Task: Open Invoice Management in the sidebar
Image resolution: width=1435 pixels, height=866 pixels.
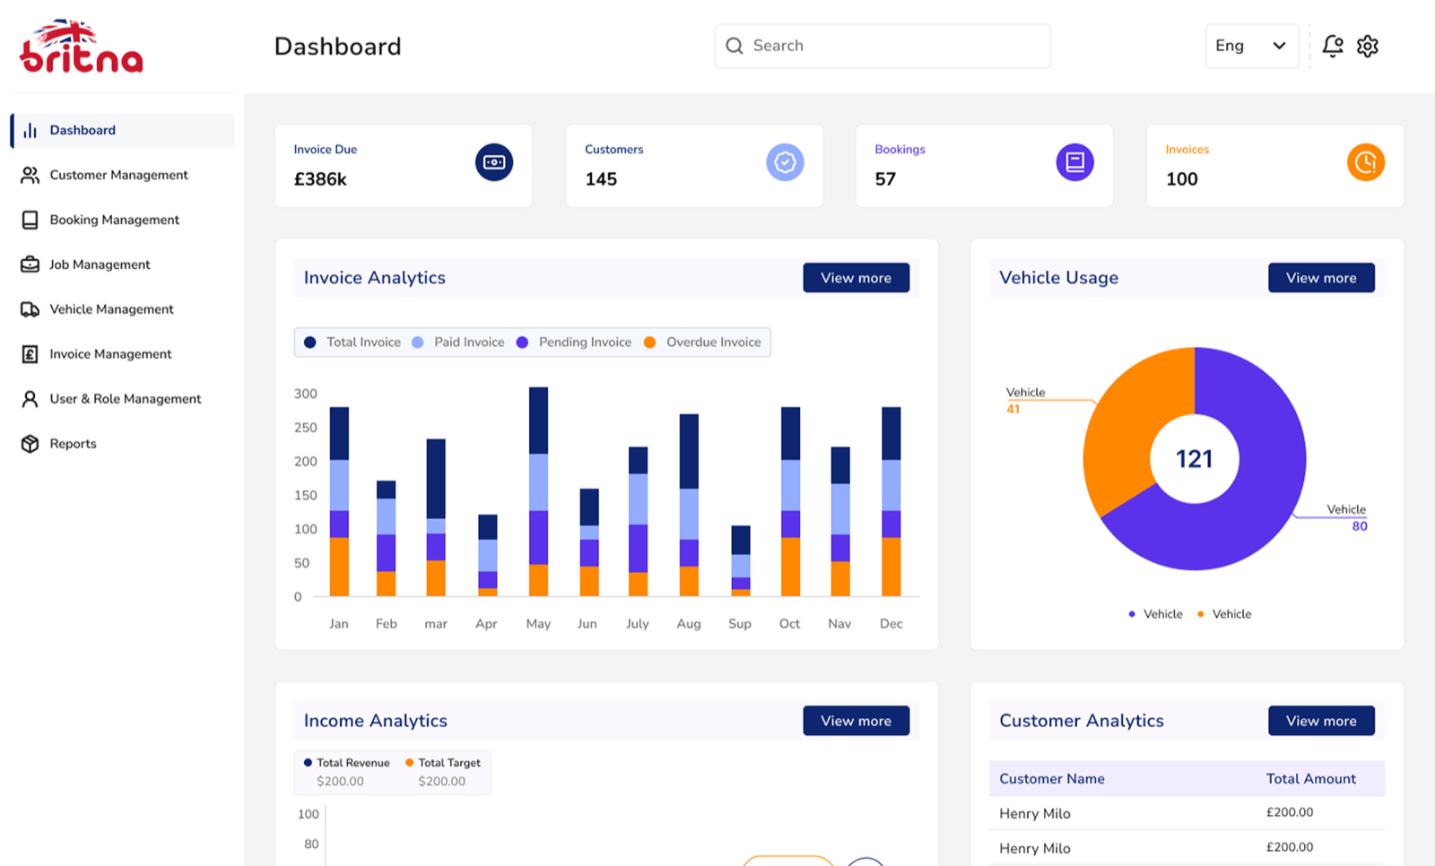Action: pos(110,354)
